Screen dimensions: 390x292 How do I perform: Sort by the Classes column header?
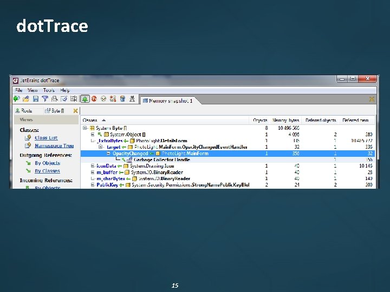[x=165, y=120]
